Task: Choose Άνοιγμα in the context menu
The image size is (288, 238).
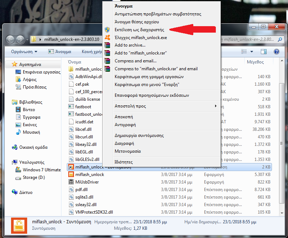Action: [x=124, y=6]
